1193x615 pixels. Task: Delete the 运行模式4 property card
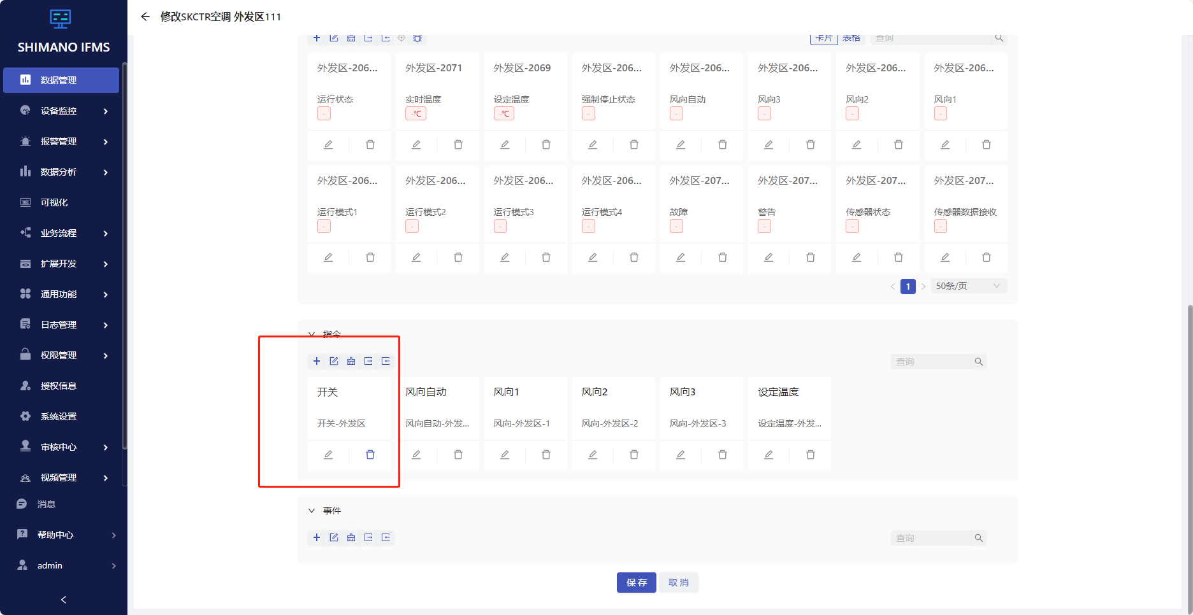[x=634, y=257]
